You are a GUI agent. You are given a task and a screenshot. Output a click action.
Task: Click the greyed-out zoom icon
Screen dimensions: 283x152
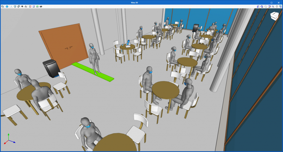(x=266, y=7)
